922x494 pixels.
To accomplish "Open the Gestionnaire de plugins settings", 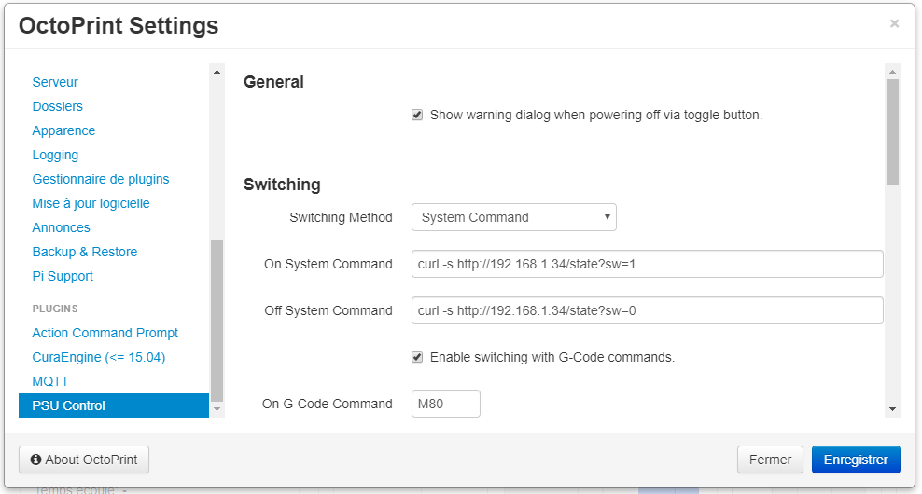I will pyautogui.click(x=101, y=179).
